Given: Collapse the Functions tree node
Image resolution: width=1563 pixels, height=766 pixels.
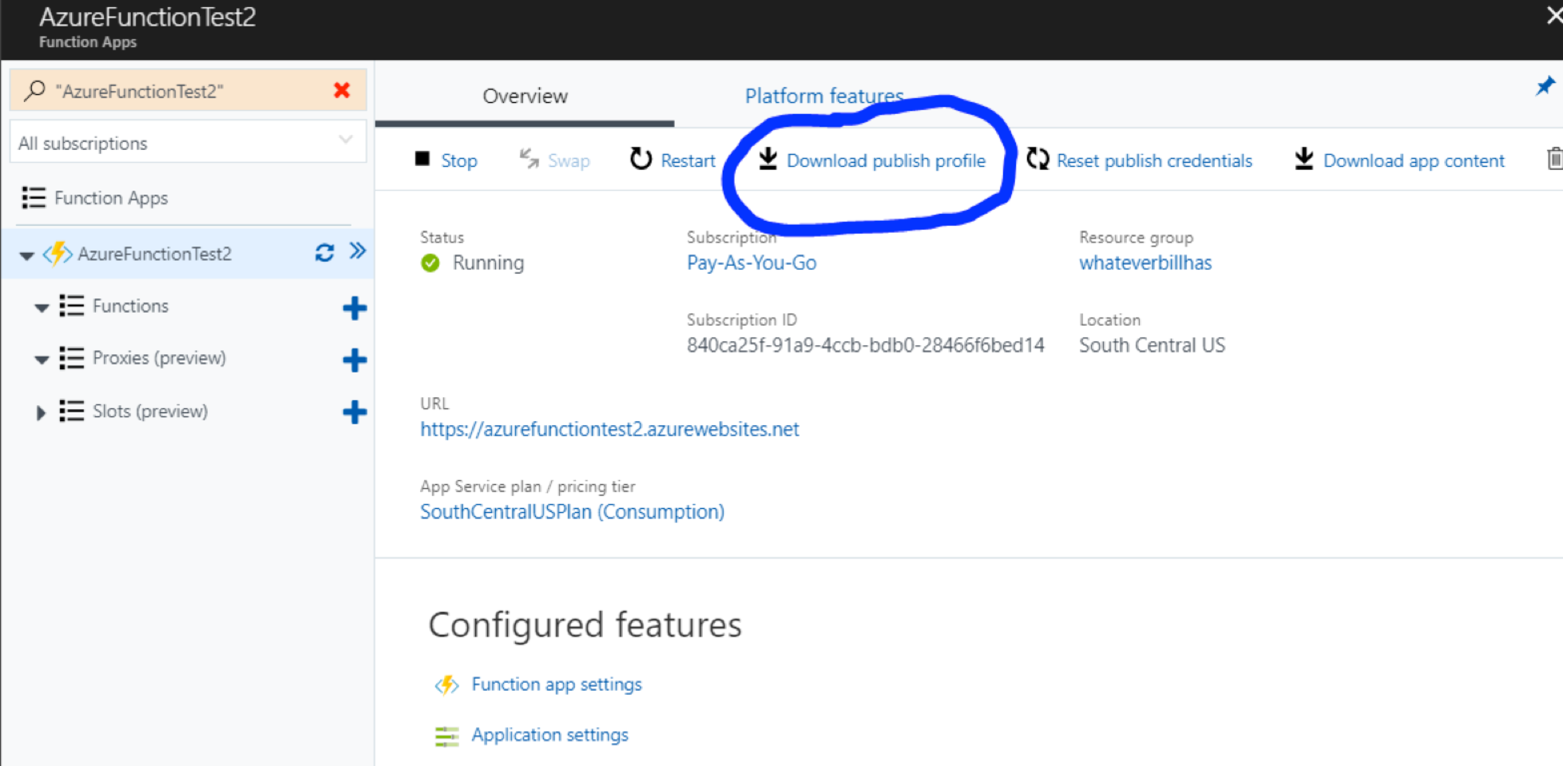Looking at the screenshot, I should click(41, 308).
